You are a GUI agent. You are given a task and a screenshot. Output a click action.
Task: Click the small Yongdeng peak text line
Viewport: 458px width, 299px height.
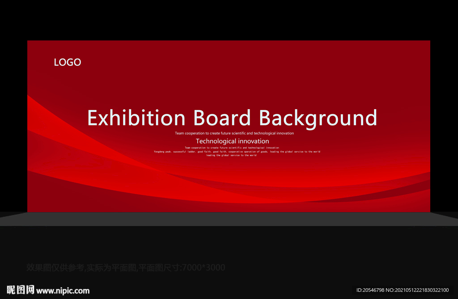(x=237, y=152)
